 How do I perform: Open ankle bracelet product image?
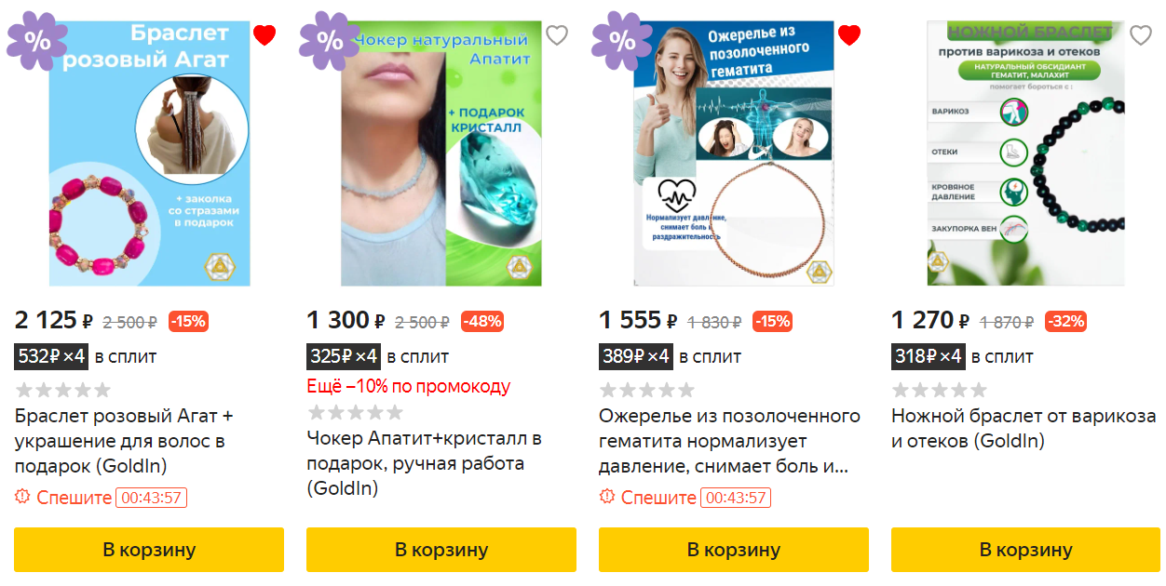[1026, 153]
